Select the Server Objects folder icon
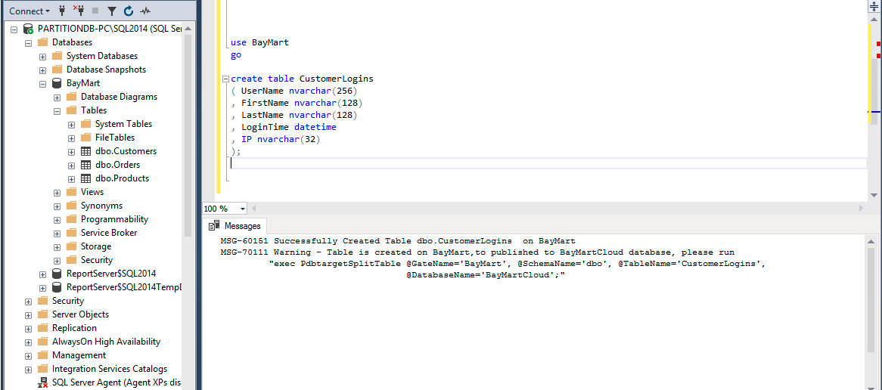Screen dimensions: 882x390 pos(43,314)
